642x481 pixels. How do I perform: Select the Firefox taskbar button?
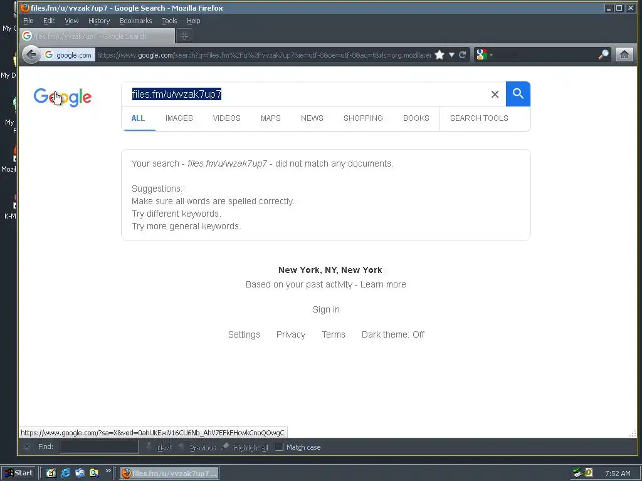[x=170, y=473]
